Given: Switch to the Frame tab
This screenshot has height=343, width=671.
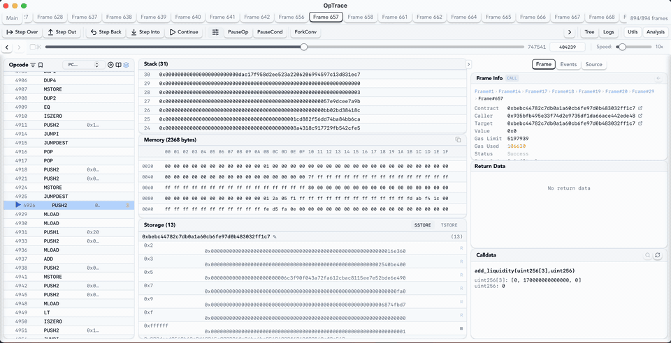Looking at the screenshot, I should pyautogui.click(x=544, y=64).
